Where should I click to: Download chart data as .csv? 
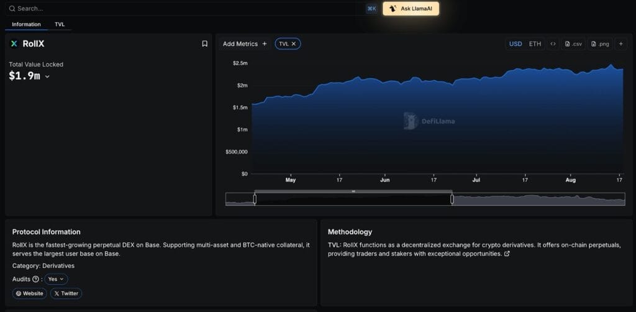tap(573, 44)
